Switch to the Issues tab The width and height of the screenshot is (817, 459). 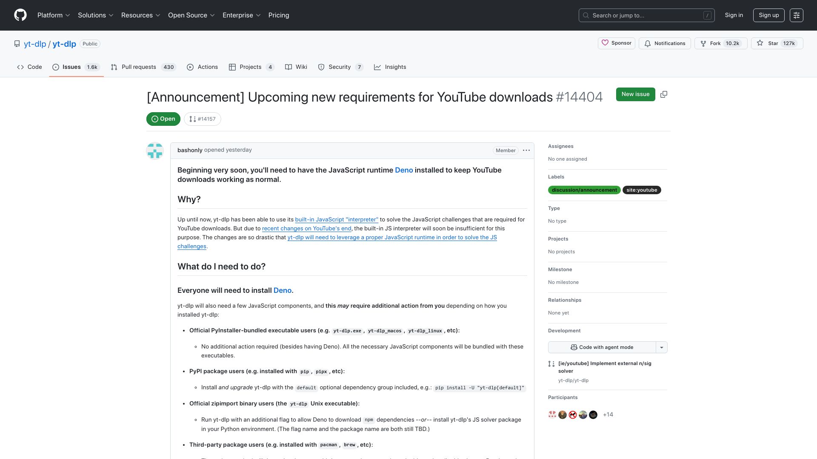pyautogui.click(x=76, y=67)
